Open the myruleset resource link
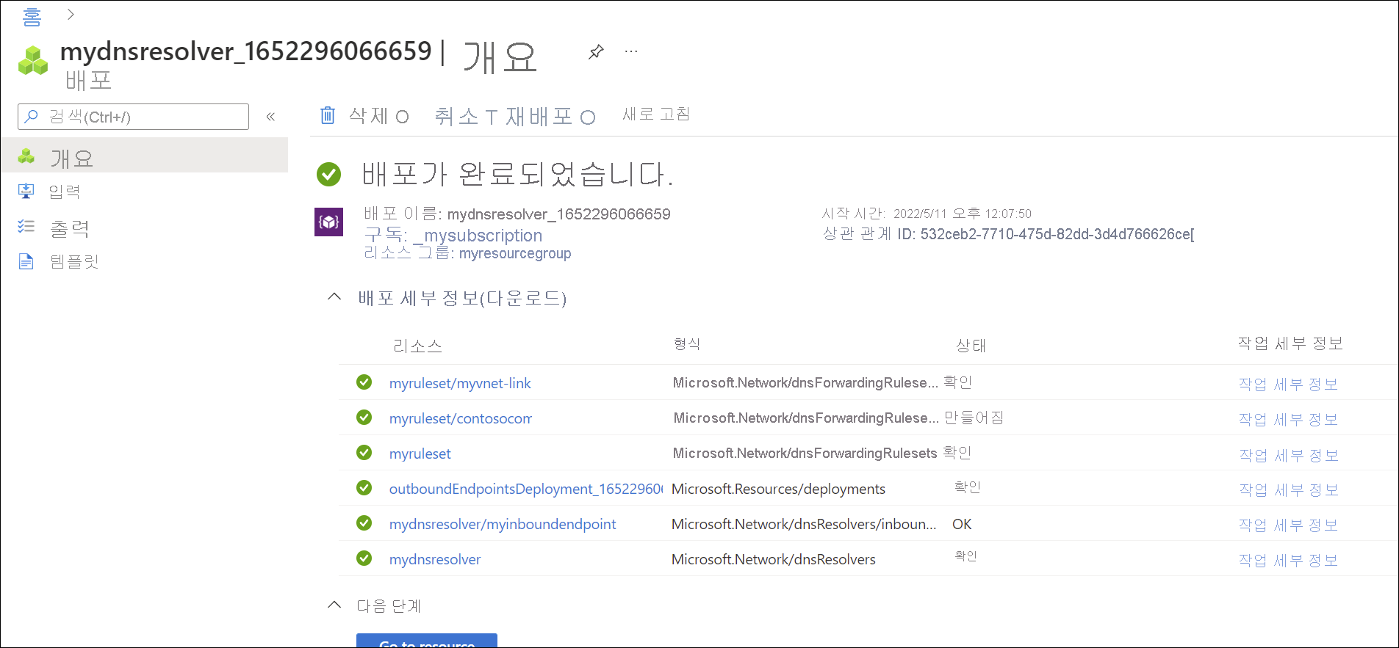Screen dimensions: 1399x648 tap(420, 454)
